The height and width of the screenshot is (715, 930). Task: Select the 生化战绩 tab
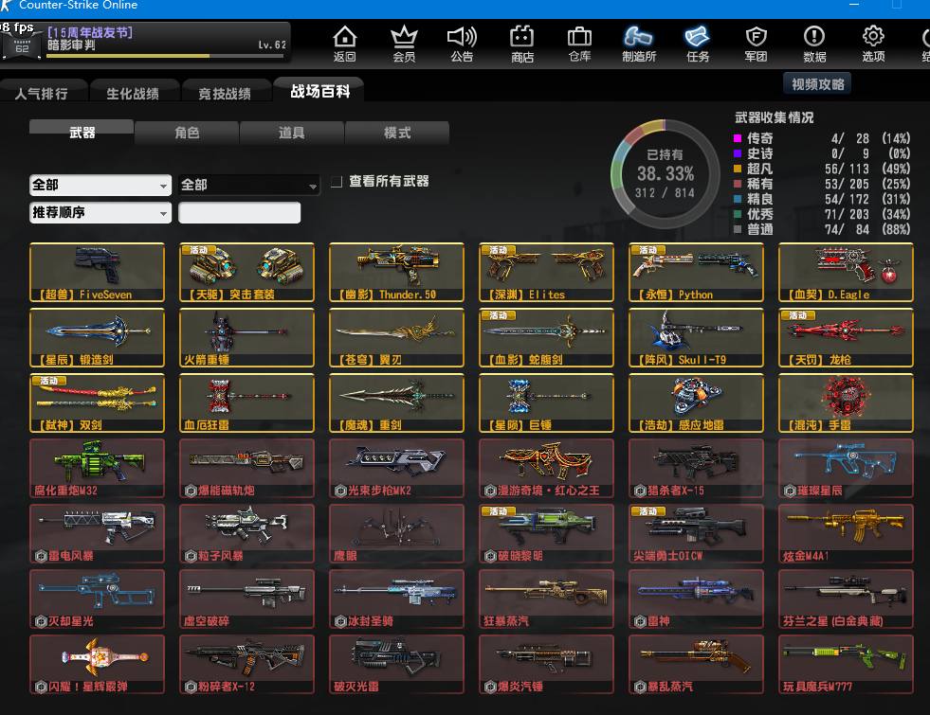coord(133,93)
